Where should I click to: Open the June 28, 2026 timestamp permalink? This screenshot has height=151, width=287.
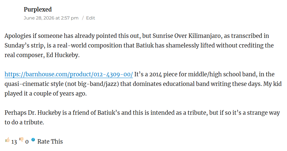(x=51, y=18)
